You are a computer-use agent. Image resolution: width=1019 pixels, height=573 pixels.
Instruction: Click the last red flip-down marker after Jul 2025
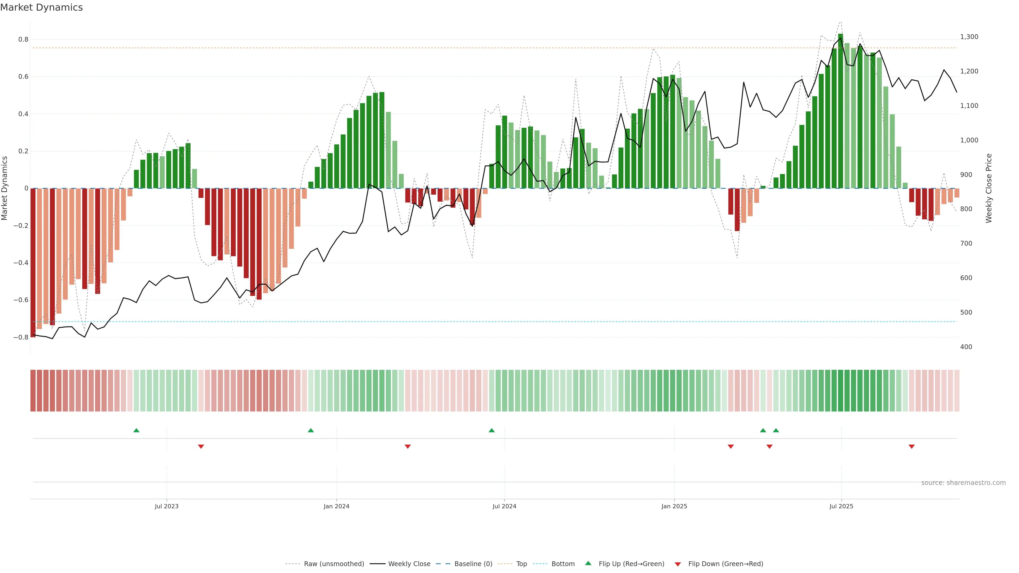tap(912, 446)
